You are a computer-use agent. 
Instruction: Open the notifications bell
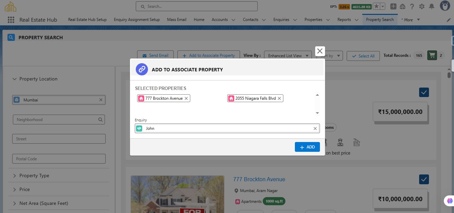pos(431,6)
